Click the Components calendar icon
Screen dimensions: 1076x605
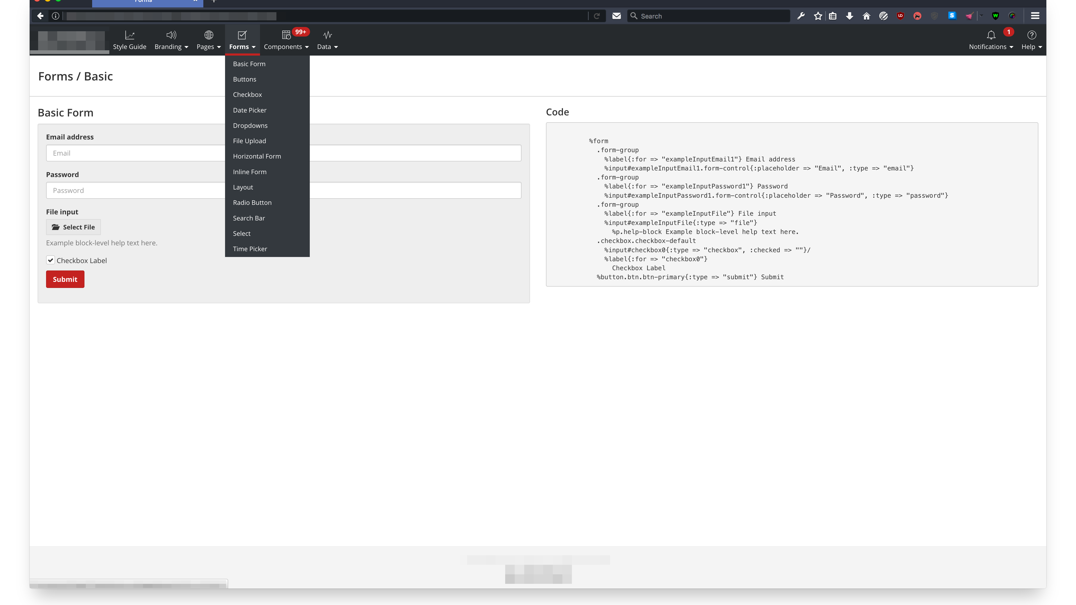click(x=286, y=35)
